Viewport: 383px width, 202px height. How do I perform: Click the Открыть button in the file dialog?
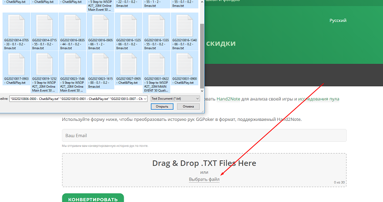click(x=162, y=107)
